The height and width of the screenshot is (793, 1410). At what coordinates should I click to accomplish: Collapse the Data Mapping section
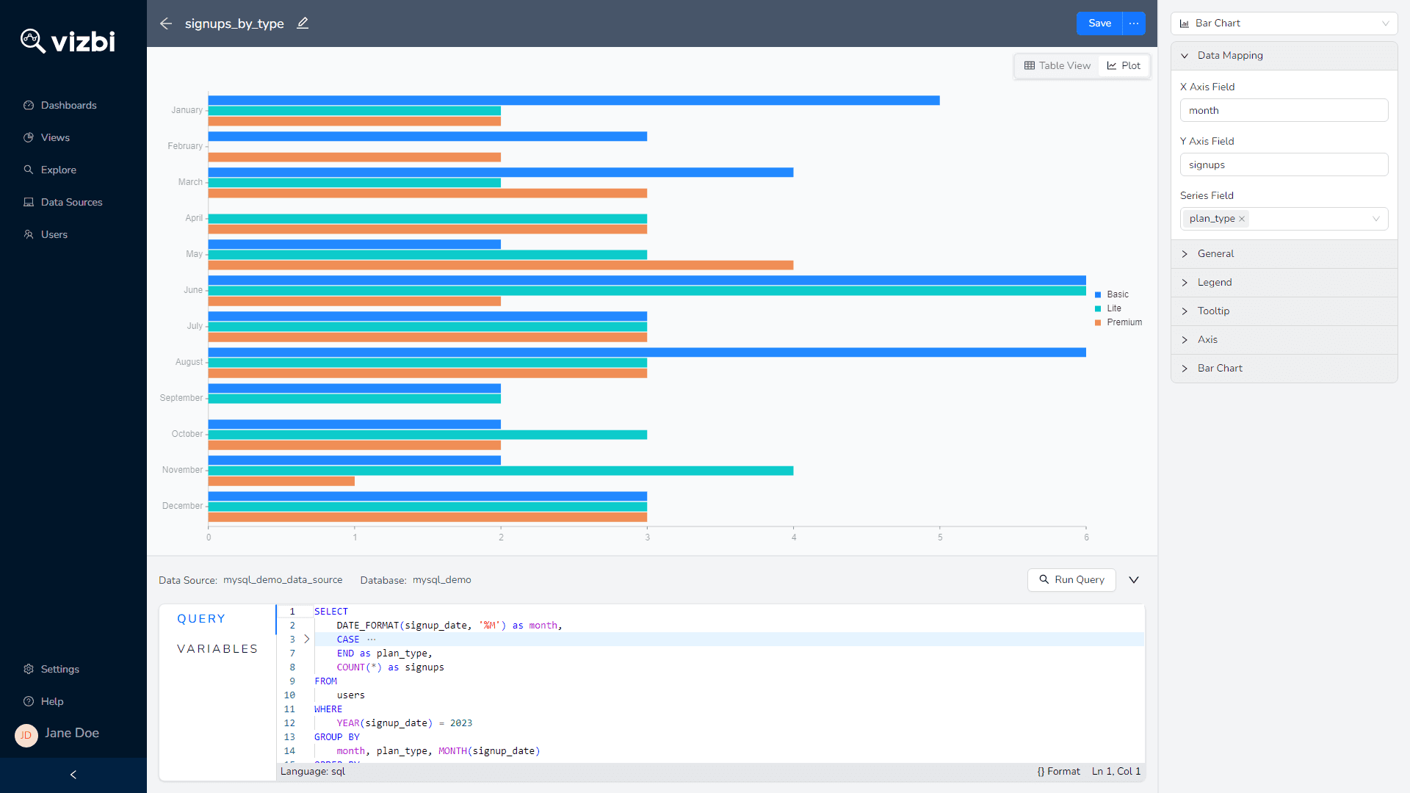[1284, 55]
